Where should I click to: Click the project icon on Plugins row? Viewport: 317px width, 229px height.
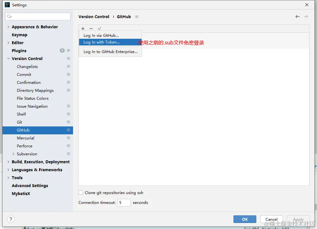pos(69,51)
